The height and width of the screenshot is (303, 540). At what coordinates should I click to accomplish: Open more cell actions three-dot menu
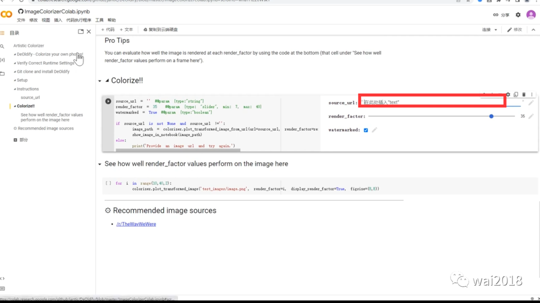coord(531,94)
